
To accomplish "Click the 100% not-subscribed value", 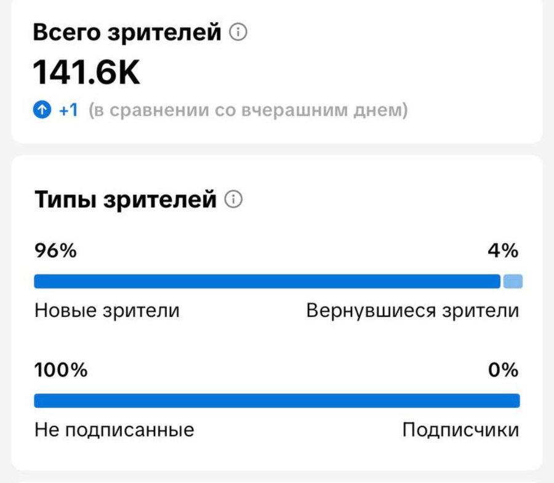I will pyautogui.click(x=60, y=370).
